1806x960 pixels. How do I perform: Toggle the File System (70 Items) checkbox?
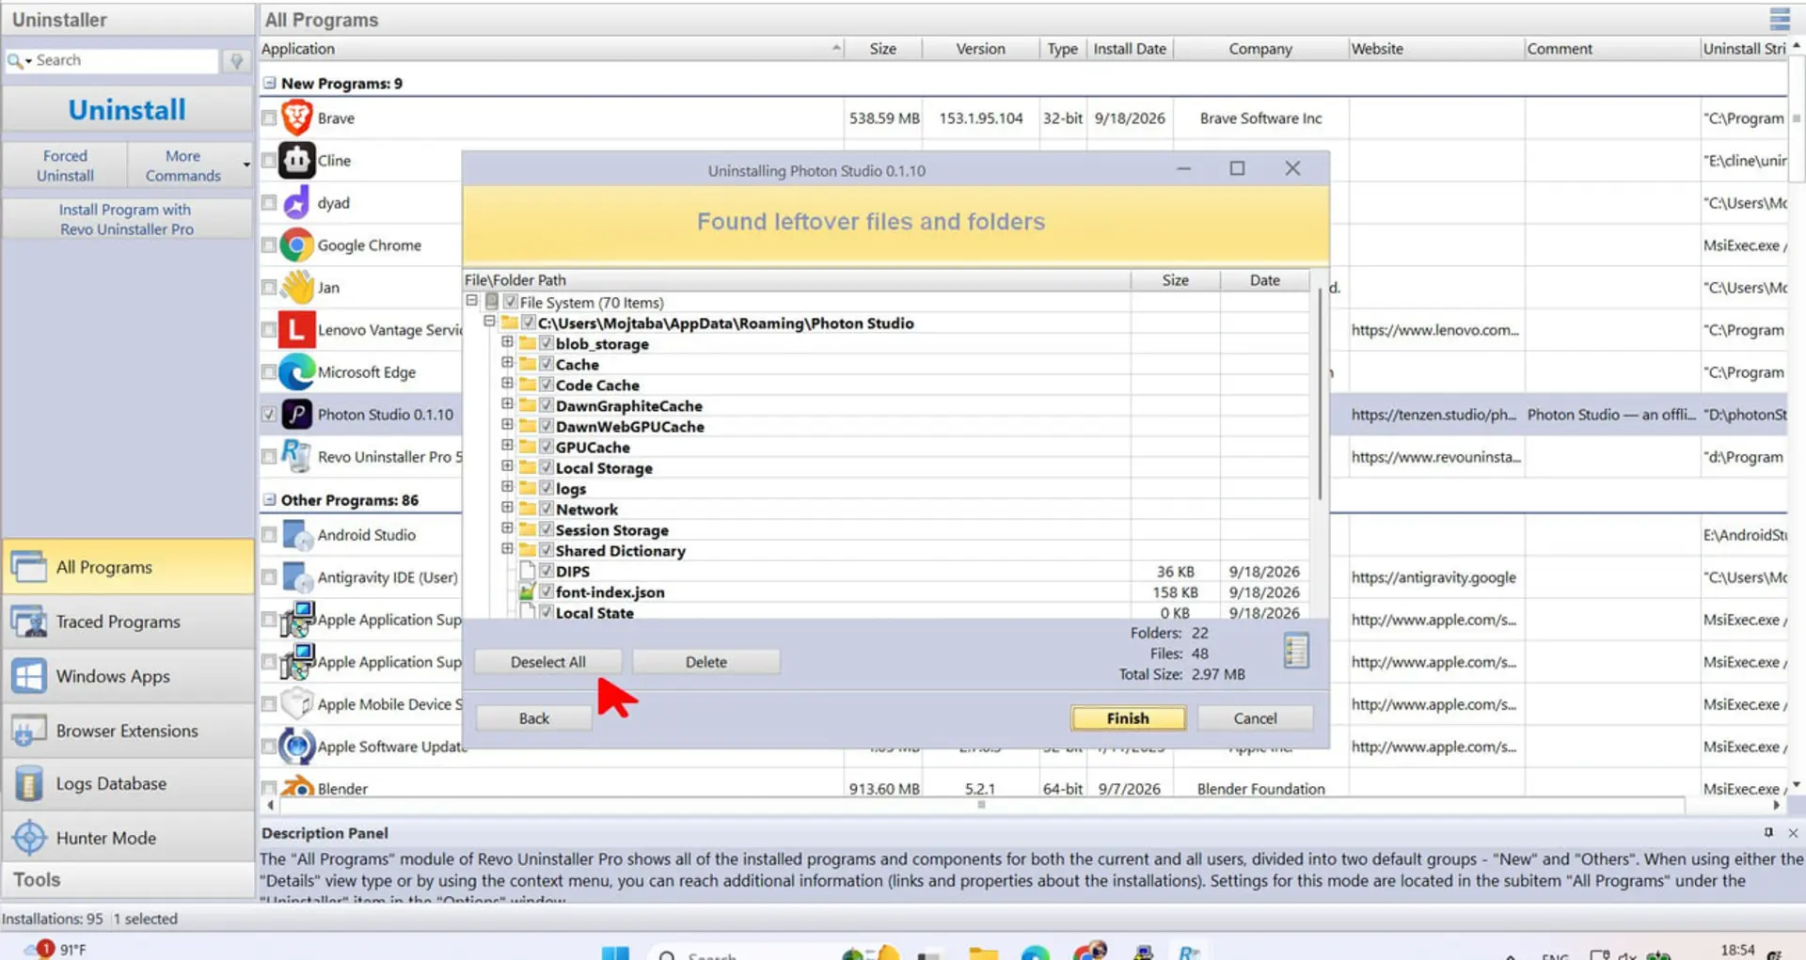511,302
